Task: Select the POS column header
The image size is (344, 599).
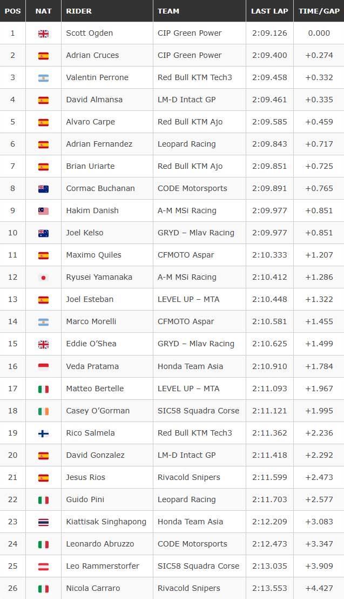Action: pos(12,11)
